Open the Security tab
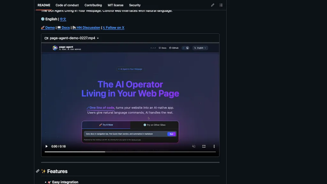The width and height of the screenshot is (327, 184). pyautogui.click(x=135, y=5)
